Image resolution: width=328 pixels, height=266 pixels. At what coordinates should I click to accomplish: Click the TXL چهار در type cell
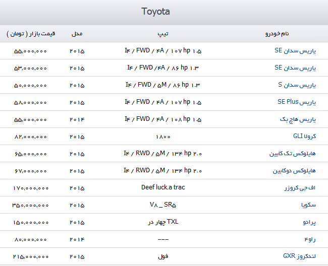coord(163,222)
